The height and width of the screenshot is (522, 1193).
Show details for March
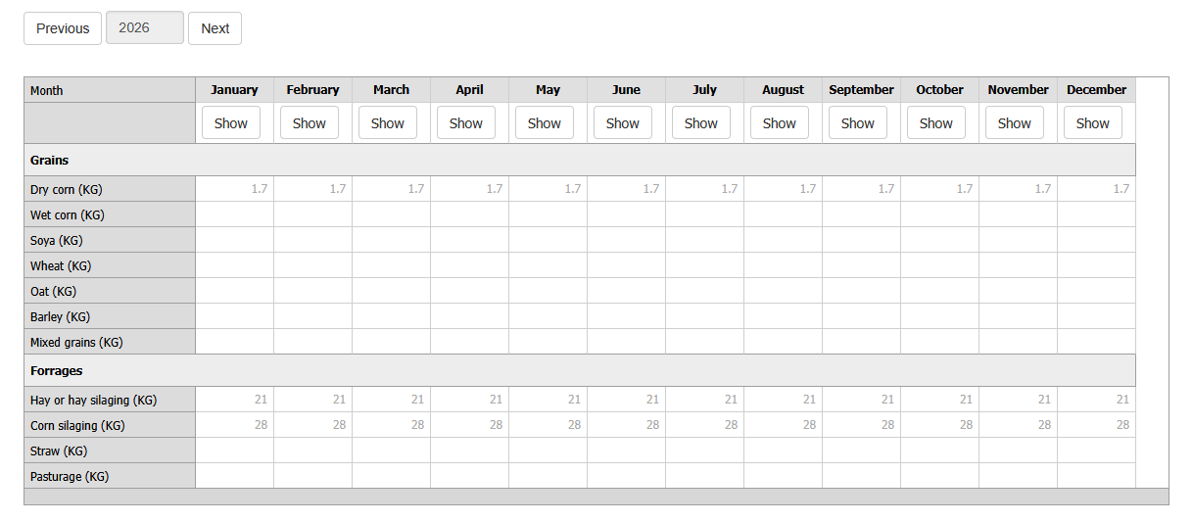[388, 123]
